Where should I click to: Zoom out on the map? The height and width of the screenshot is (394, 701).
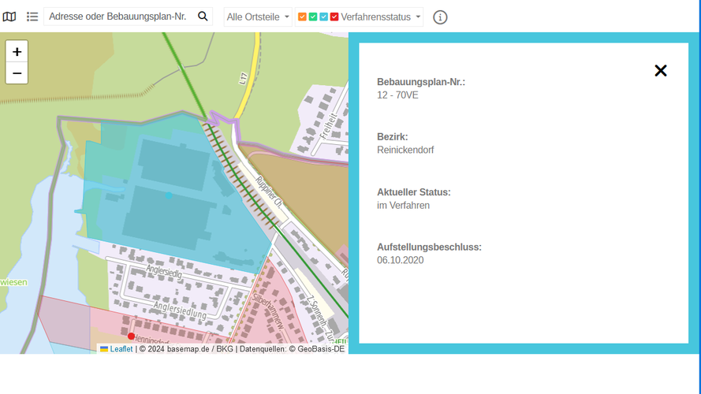pos(17,74)
